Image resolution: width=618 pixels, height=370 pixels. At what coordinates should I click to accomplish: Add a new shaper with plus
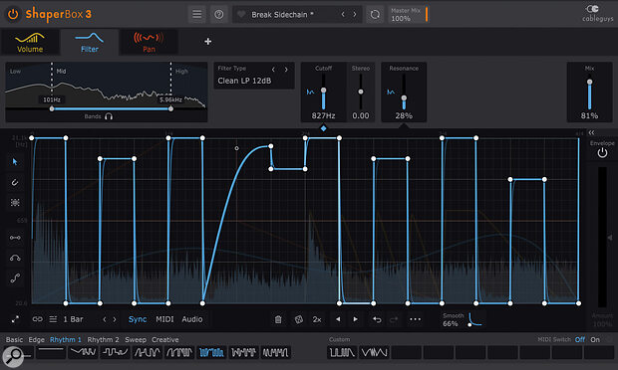207,42
